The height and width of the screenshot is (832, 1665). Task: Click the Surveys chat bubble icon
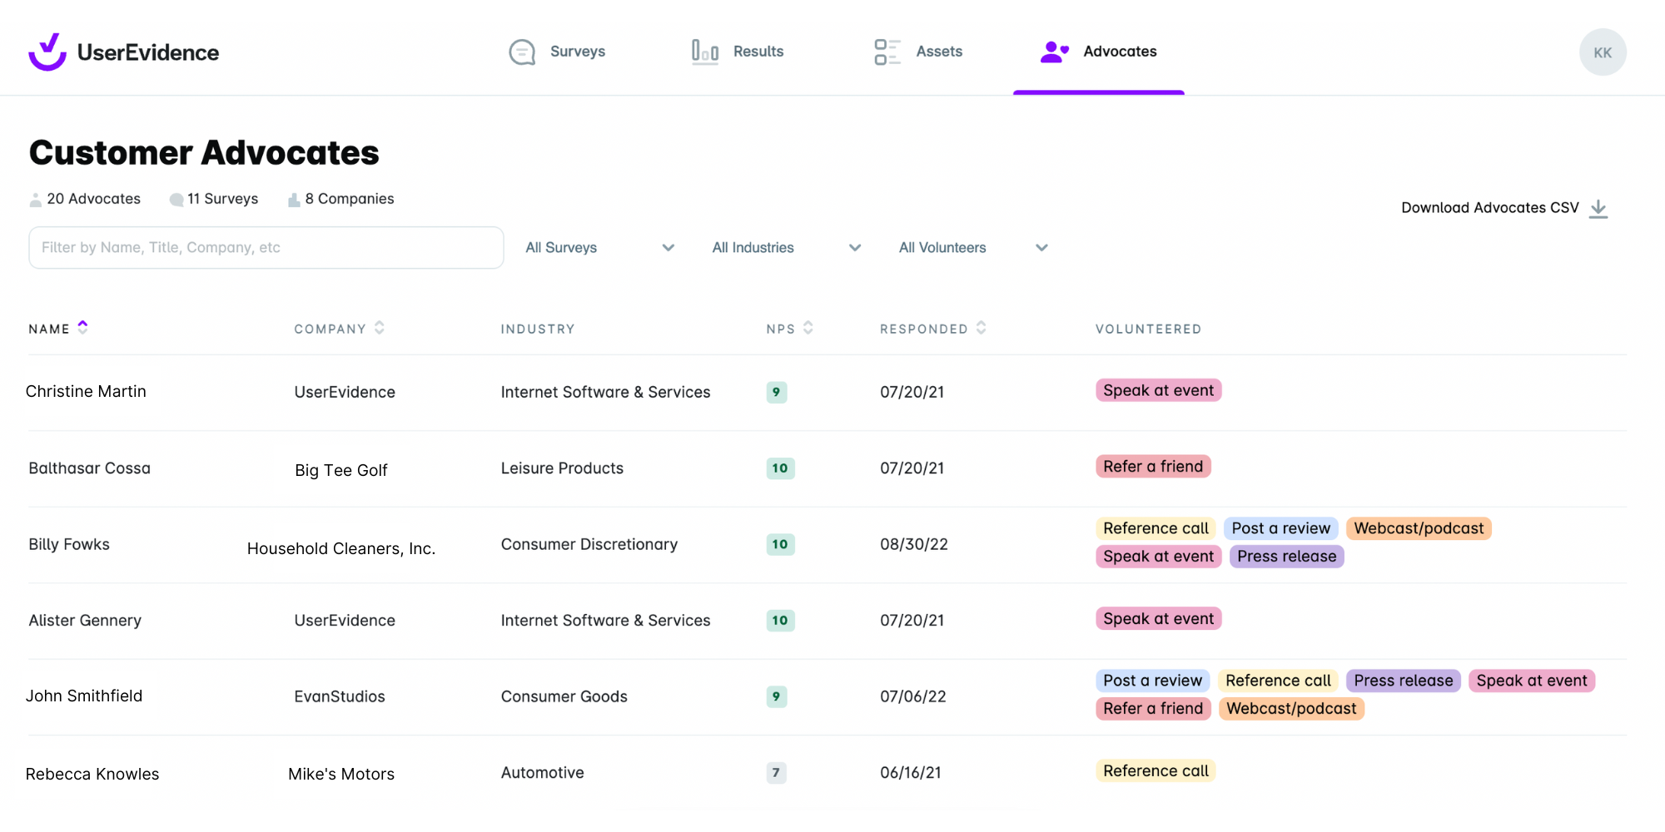pos(522,52)
